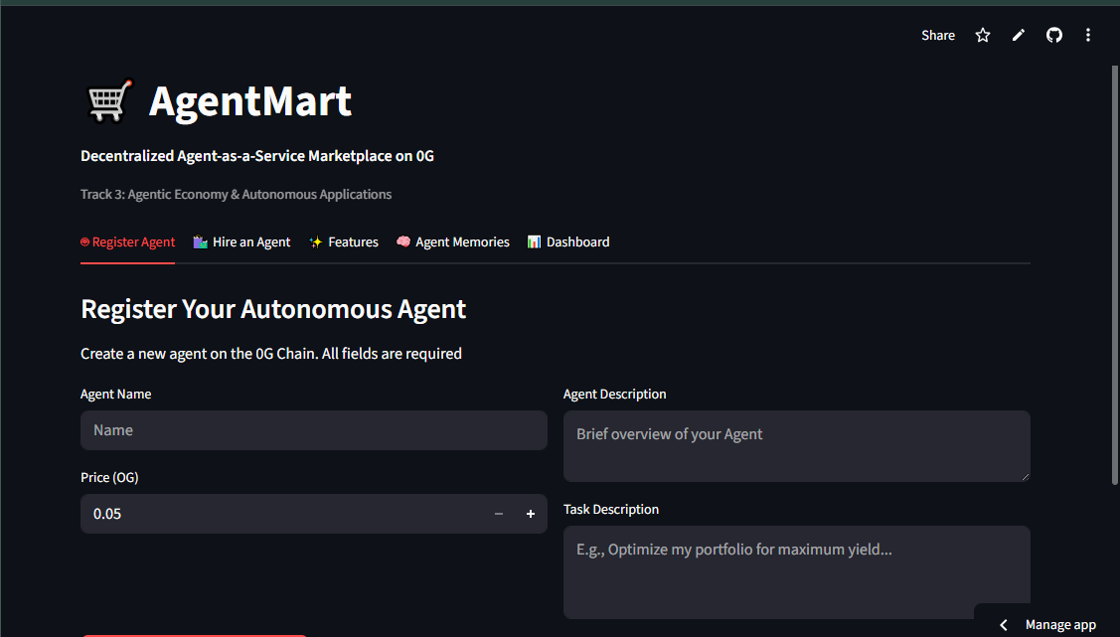Click into the Agent Description text area
Screen dimensions: 1120x637
[x=796, y=446]
